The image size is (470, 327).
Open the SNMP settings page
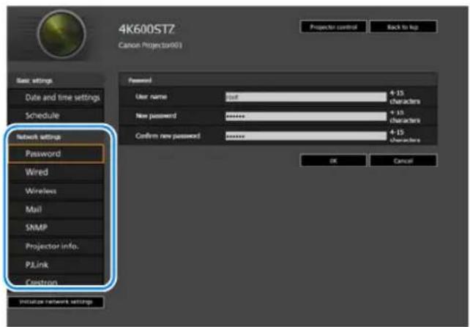(x=56, y=227)
